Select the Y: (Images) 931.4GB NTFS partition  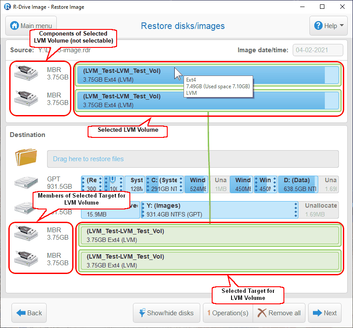tap(220, 210)
